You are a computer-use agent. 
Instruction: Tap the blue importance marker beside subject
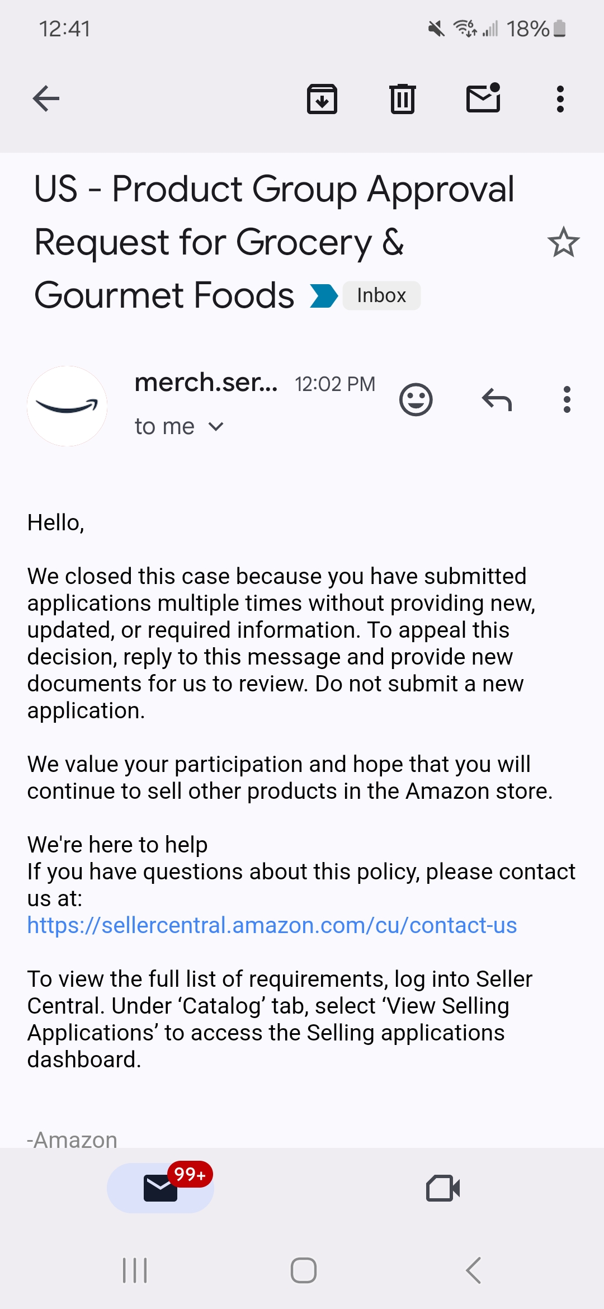(324, 296)
